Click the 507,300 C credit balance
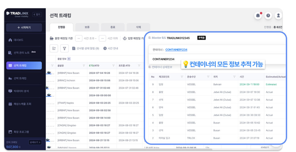Image resolution: width=296 pixels, height=152 pixels. (x=13, y=147)
